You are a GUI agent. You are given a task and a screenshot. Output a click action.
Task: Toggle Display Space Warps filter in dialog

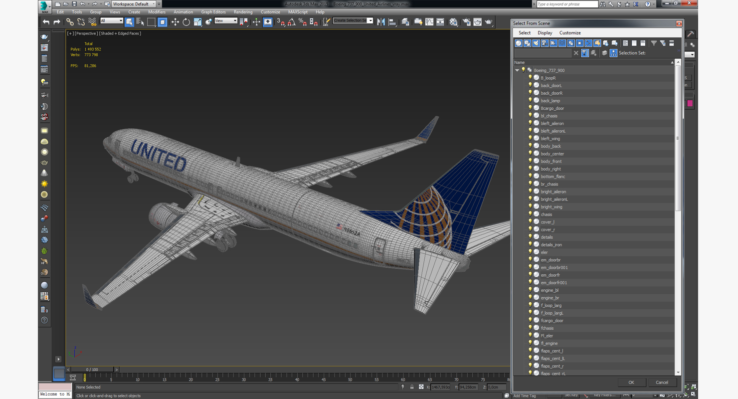(562, 43)
